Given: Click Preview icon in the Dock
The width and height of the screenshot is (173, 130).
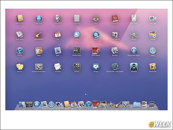Looking at the screenshot, I should tap(81, 104).
